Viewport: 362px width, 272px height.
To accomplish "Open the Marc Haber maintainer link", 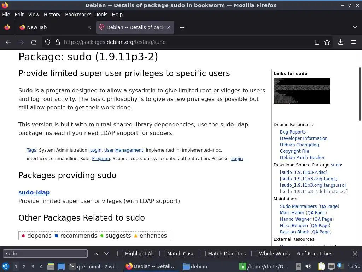I will pos(292,213).
